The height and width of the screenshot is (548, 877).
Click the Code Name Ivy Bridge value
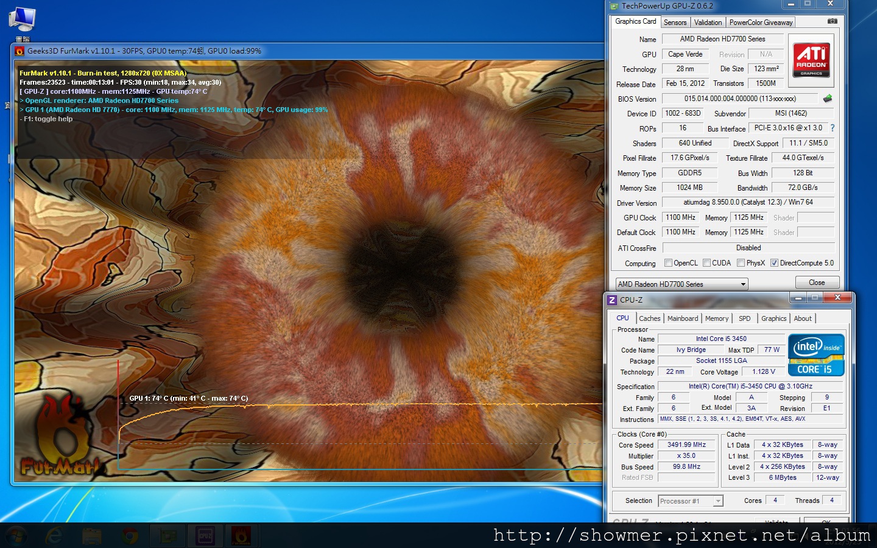tap(691, 350)
